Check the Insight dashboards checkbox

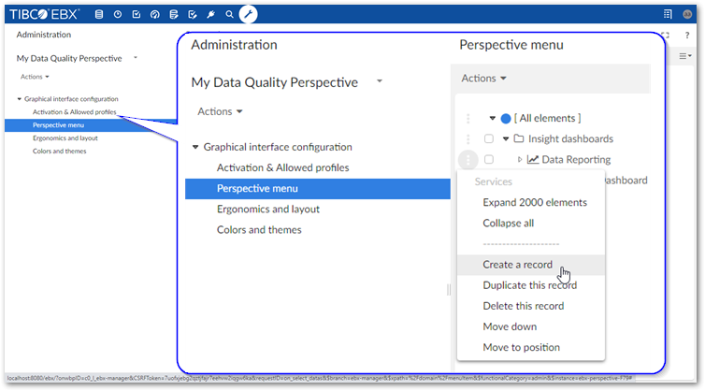point(488,138)
